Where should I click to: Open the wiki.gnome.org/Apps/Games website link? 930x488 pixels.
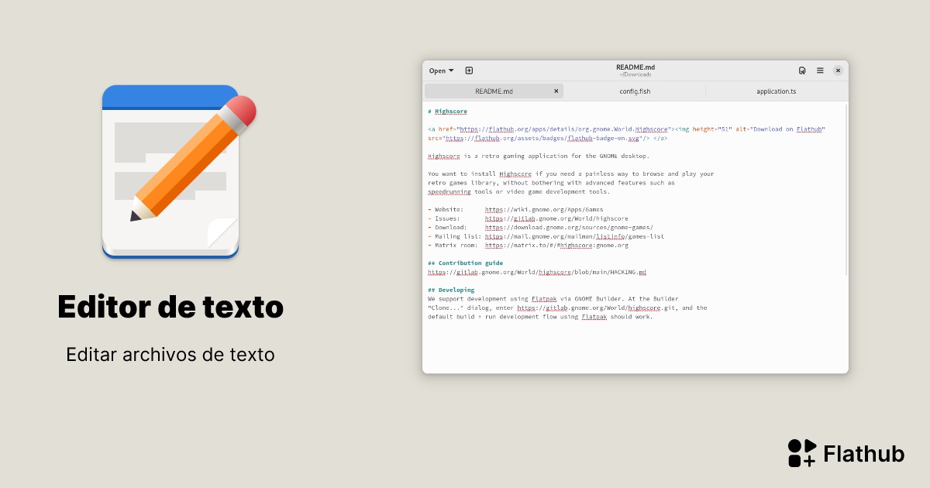pos(542,209)
